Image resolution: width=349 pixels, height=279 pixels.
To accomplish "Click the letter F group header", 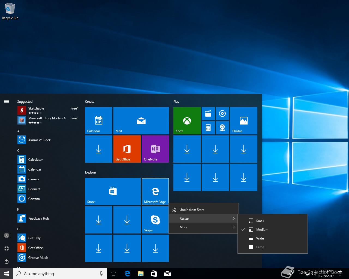I will coord(18,210).
